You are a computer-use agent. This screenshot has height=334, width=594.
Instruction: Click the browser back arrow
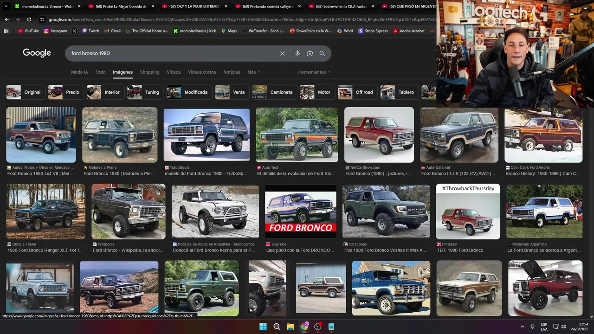pos(6,19)
